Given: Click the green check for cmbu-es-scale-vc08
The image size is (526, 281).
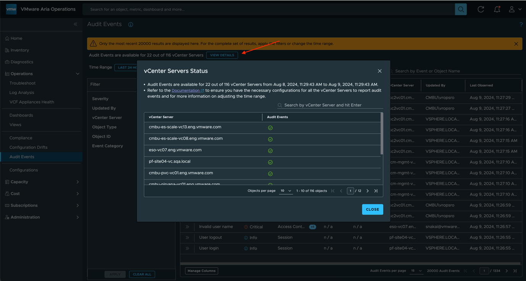Looking at the screenshot, I should pos(270,139).
